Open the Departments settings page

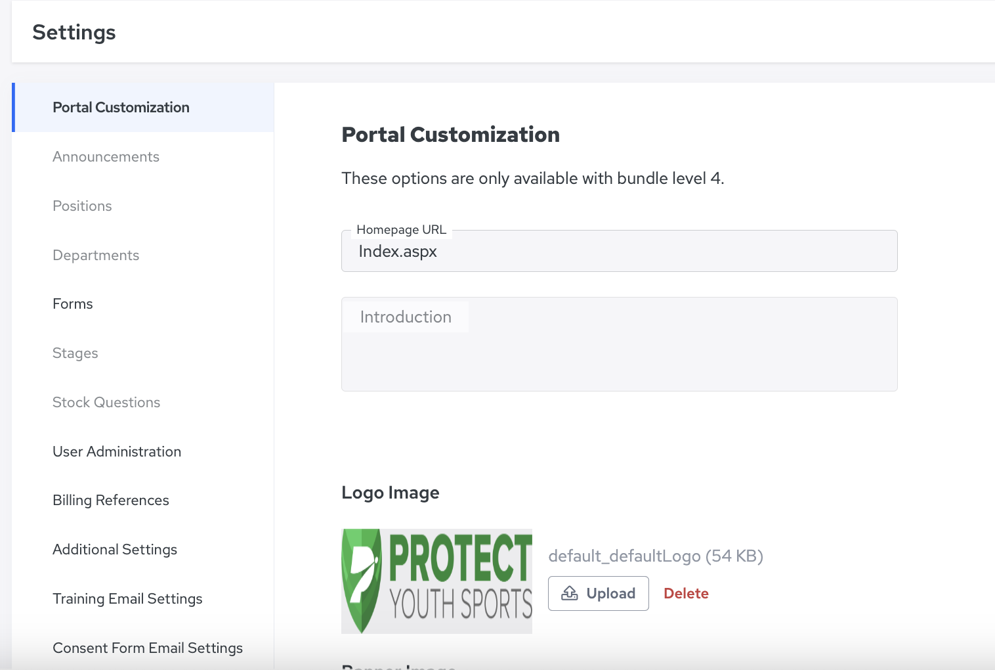(x=96, y=255)
